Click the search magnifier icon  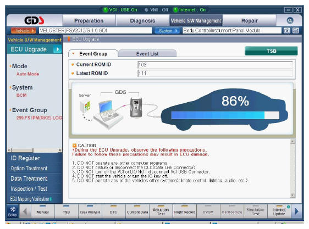click(290, 20)
